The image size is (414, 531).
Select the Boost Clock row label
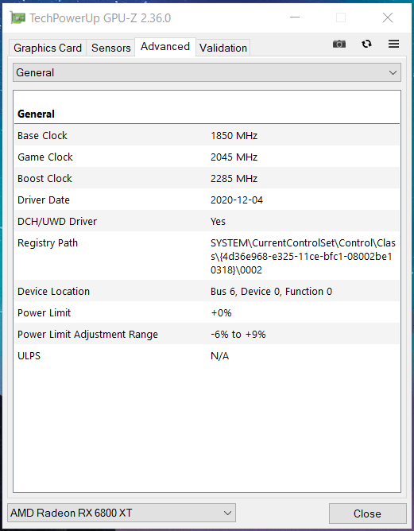click(44, 179)
